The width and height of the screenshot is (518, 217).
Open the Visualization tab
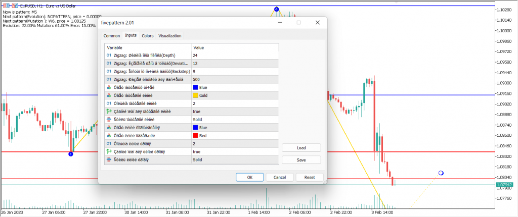[169, 36]
